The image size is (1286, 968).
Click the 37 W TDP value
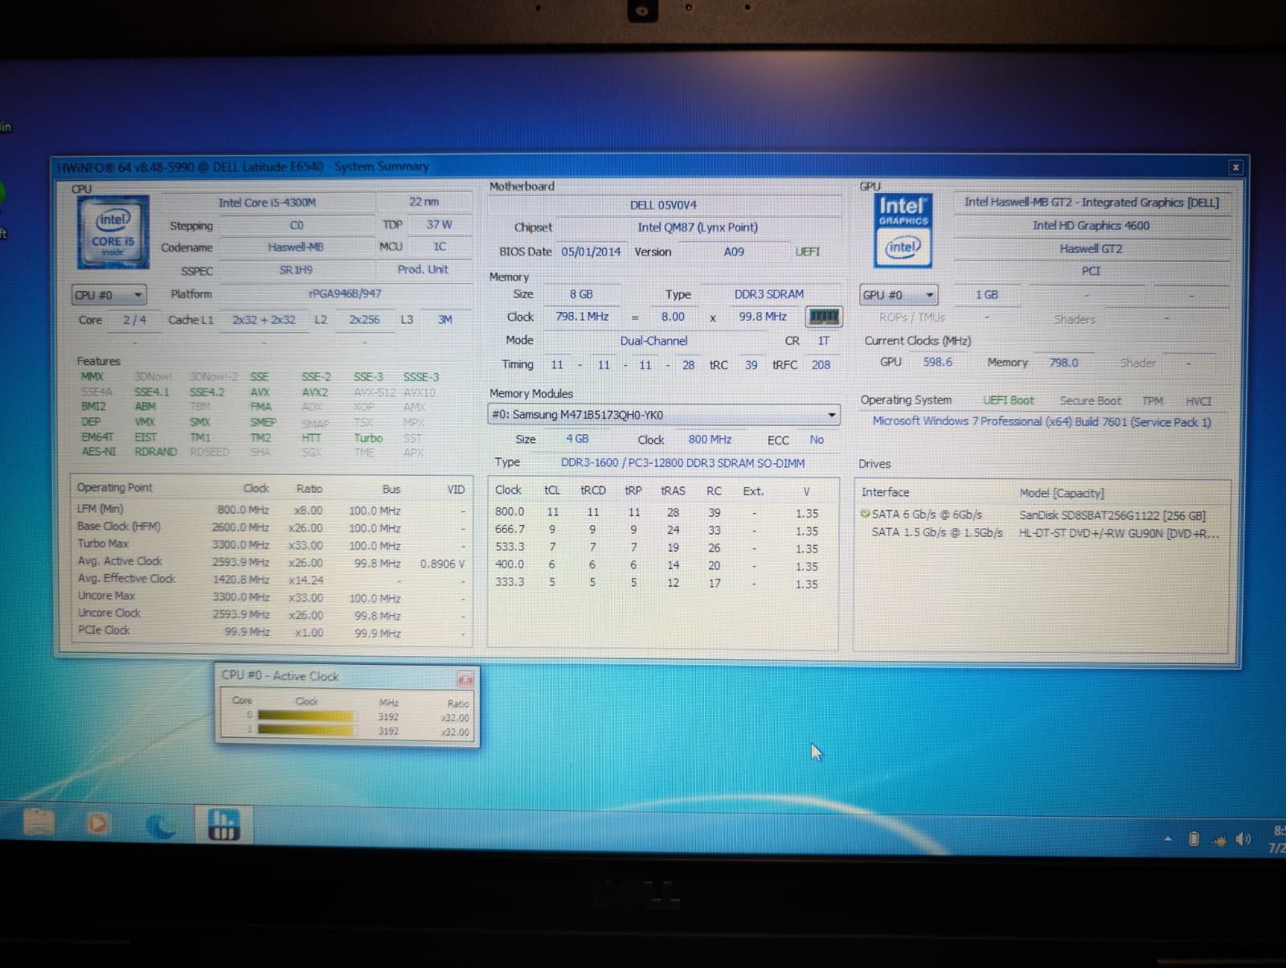click(x=439, y=225)
